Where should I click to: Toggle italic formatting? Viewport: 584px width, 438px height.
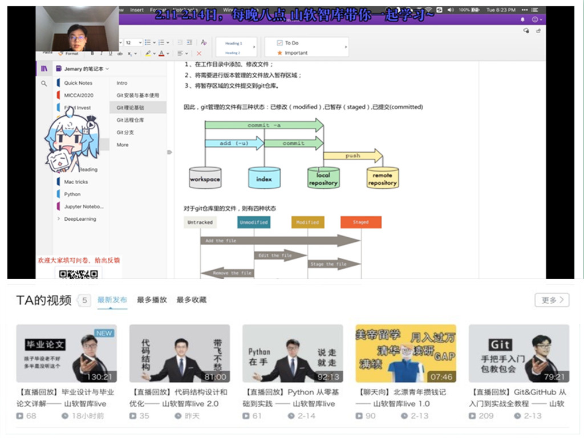[102, 54]
